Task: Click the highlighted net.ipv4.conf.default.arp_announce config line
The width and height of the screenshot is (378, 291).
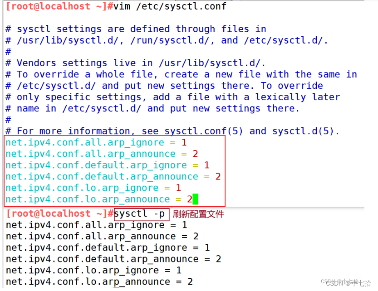Action: click(113, 177)
